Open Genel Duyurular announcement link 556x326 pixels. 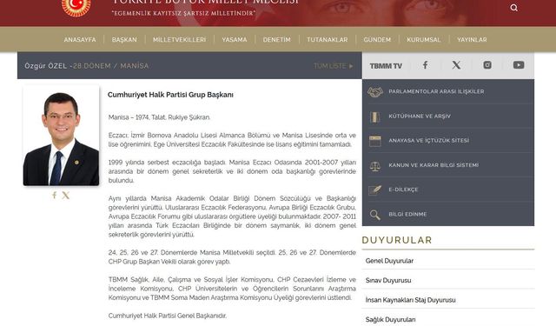pyautogui.click(x=389, y=261)
